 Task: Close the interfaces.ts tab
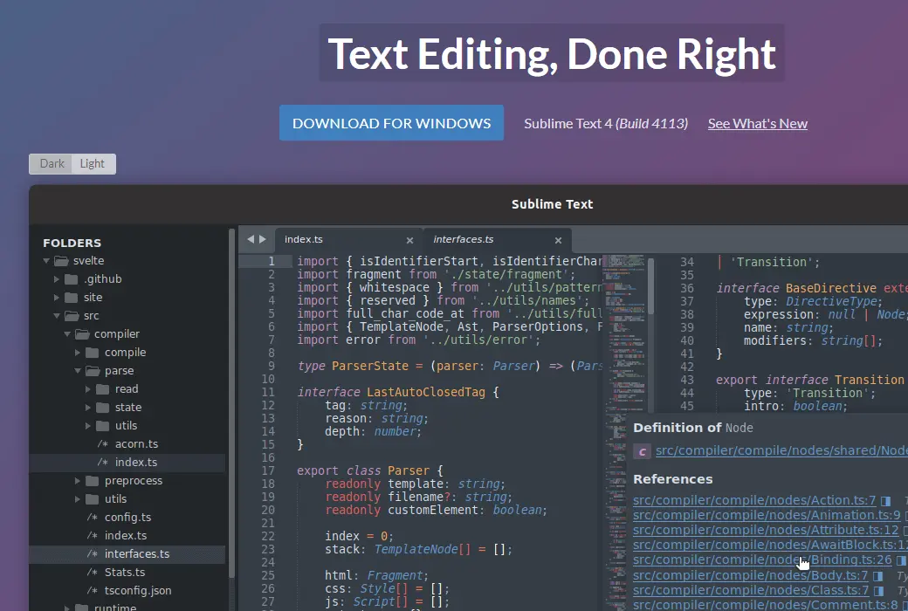click(x=558, y=240)
